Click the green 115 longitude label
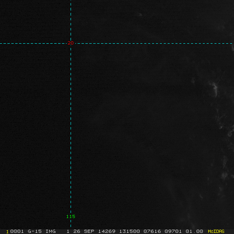 click(x=71, y=216)
